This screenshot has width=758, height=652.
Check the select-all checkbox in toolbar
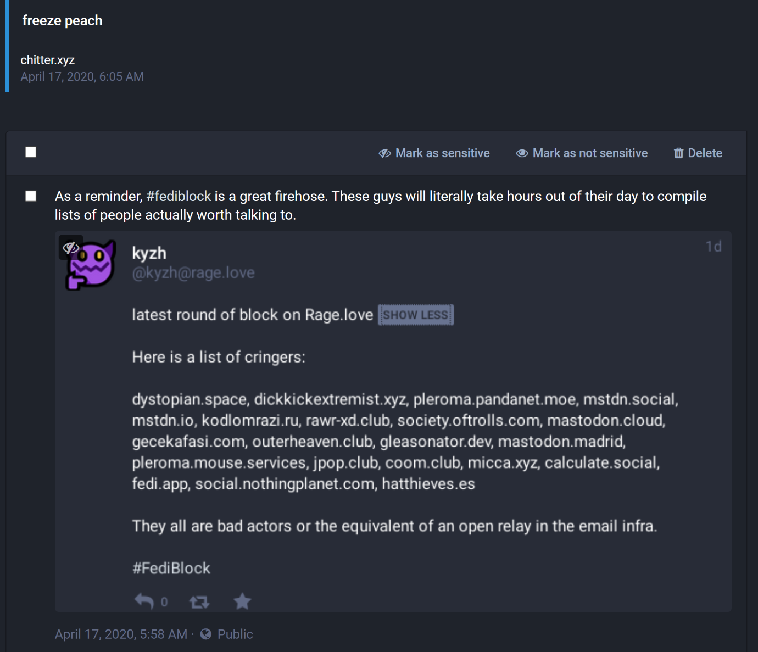[31, 152]
